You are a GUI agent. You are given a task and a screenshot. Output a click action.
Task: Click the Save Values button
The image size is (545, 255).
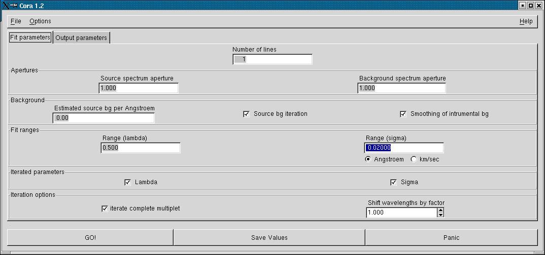pos(269,237)
